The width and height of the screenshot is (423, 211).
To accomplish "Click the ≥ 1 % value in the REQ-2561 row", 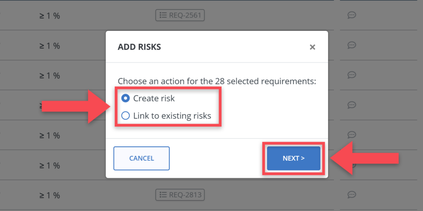I will (x=50, y=16).
